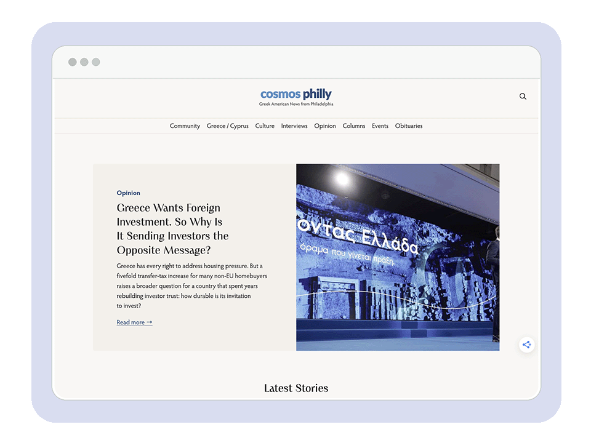Open the Greece / Cyprus section

coord(228,126)
